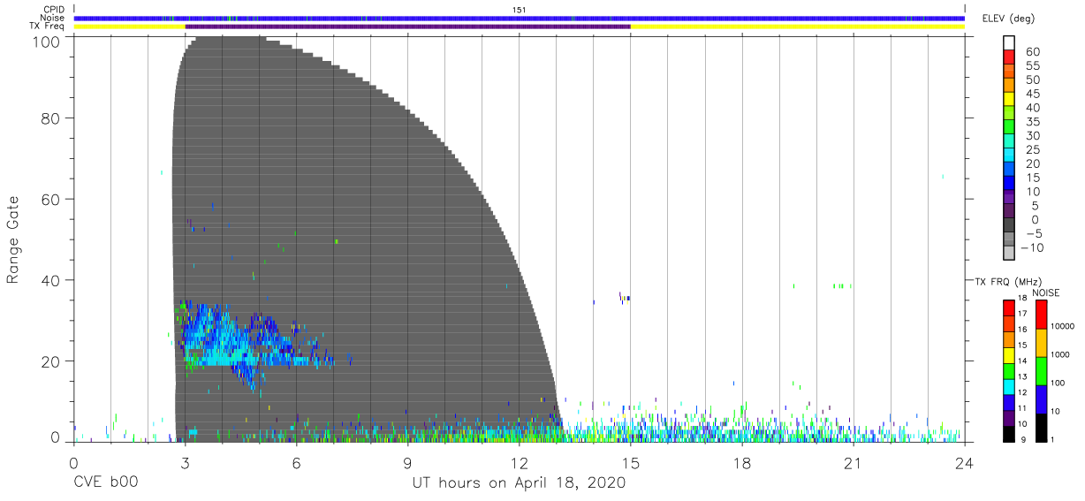The width and height of the screenshot is (1085, 501).
Task: Click the '12' tick label on the UT axis
Action: pyautogui.click(x=519, y=463)
